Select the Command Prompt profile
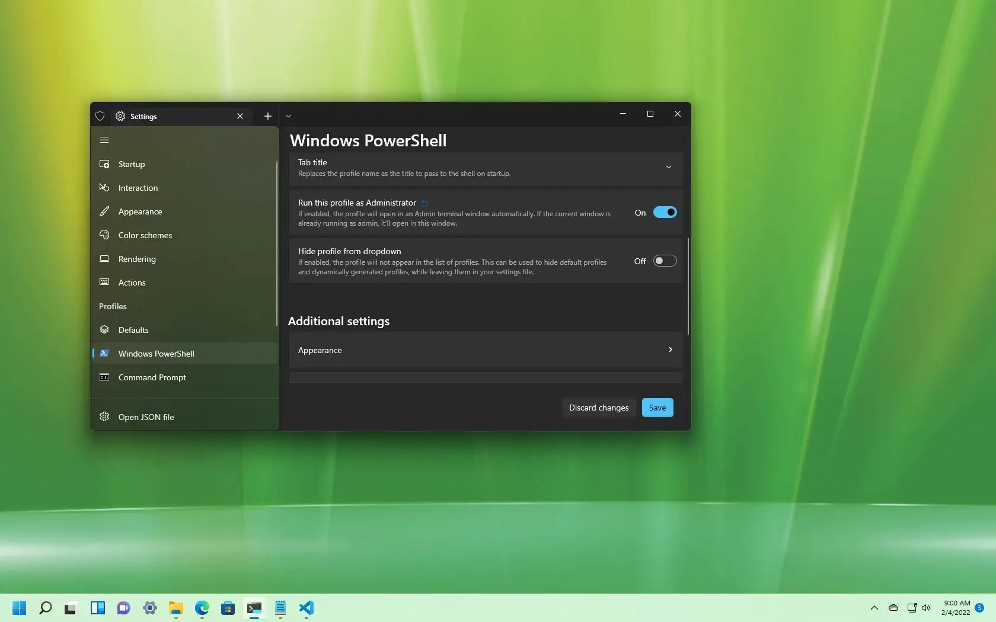The image size is (996, 622). (x=152, y=377)
